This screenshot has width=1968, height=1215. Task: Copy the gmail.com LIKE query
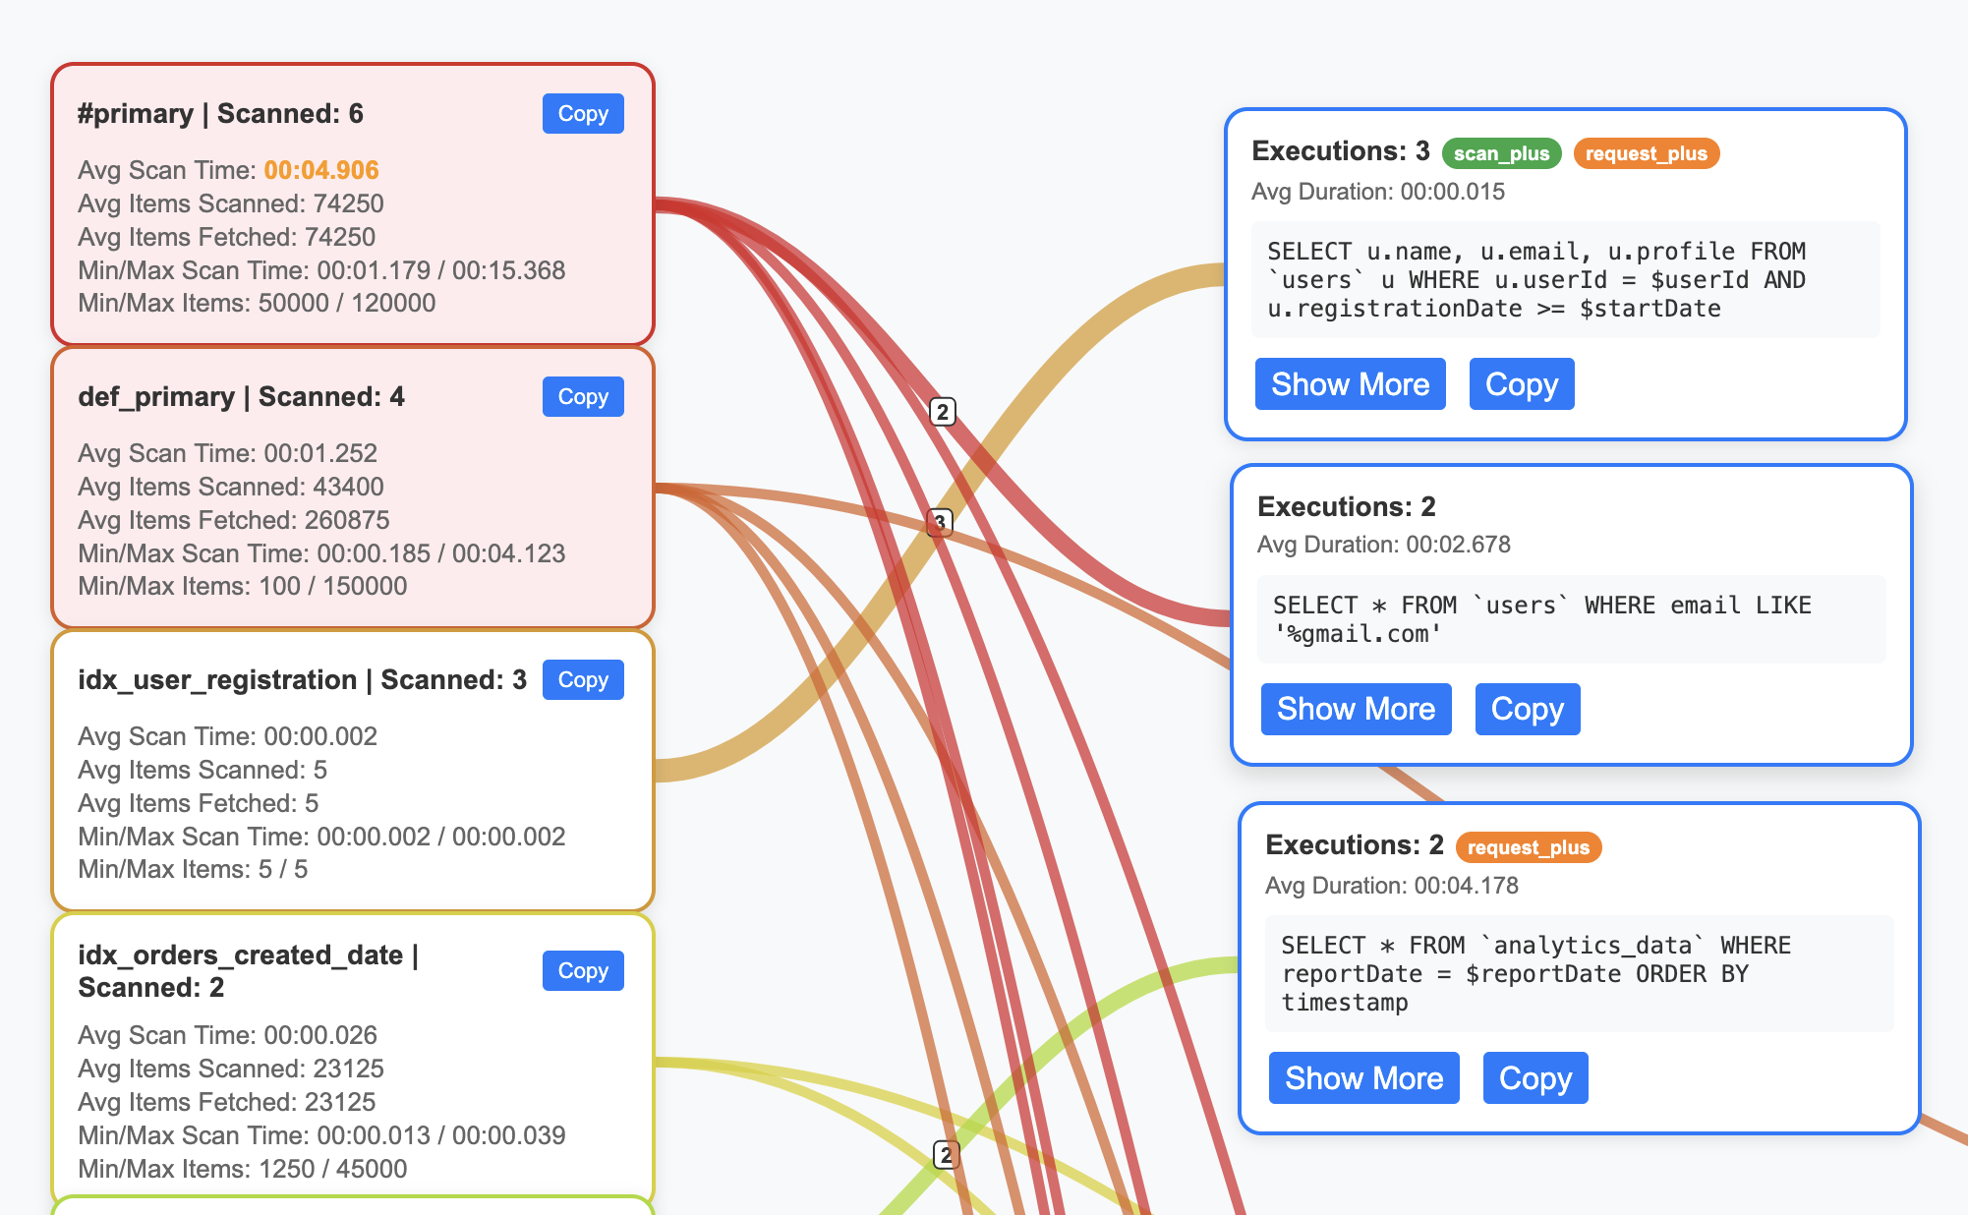click(x=1527, y=709)
